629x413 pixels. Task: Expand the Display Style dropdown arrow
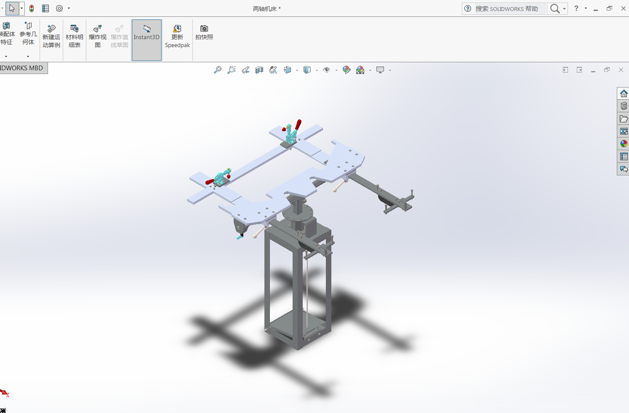click(317, 70)
